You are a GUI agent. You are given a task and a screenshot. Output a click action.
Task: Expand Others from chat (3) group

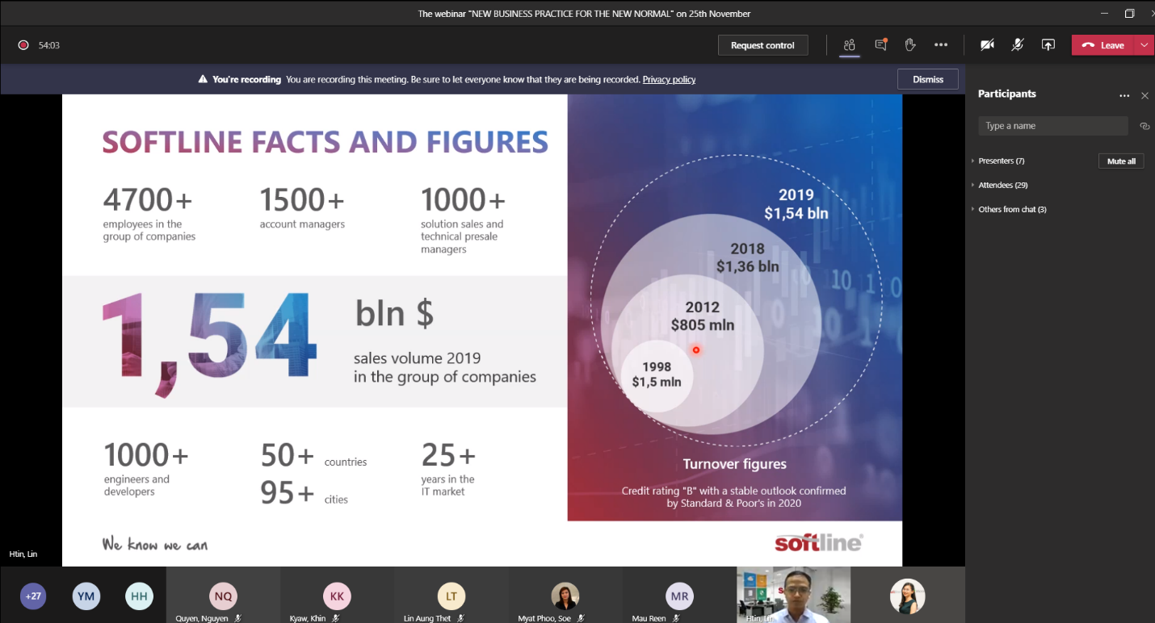point(1012,209)
